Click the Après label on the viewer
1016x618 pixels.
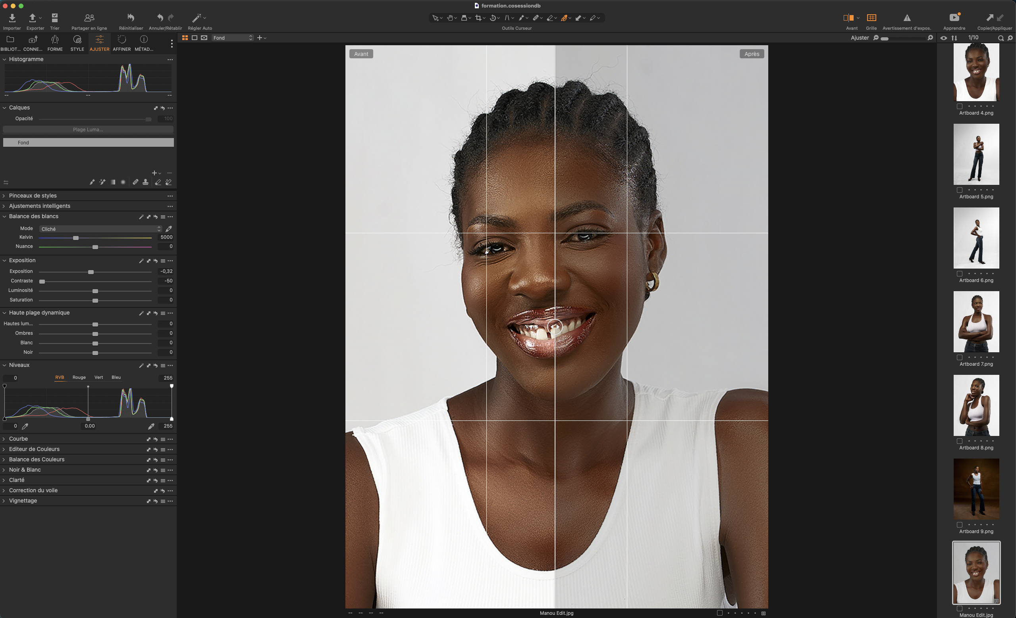tap(752, 54)
